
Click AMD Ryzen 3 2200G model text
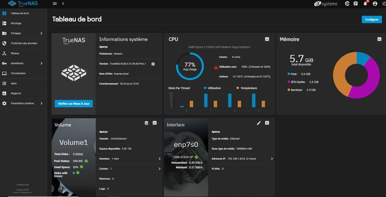pyautogui.click(x=219, y=47)
